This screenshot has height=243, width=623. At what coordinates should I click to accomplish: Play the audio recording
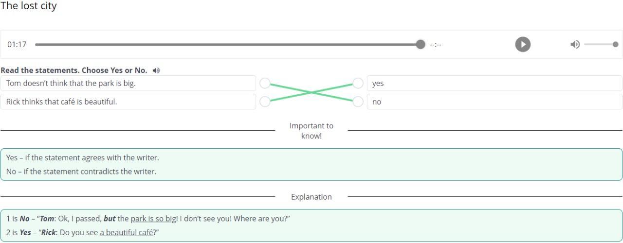point(523,44)
